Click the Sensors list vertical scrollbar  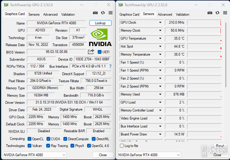[226, 55]
